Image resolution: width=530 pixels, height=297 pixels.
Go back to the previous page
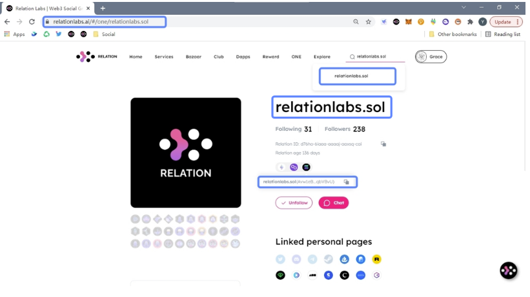7,22
